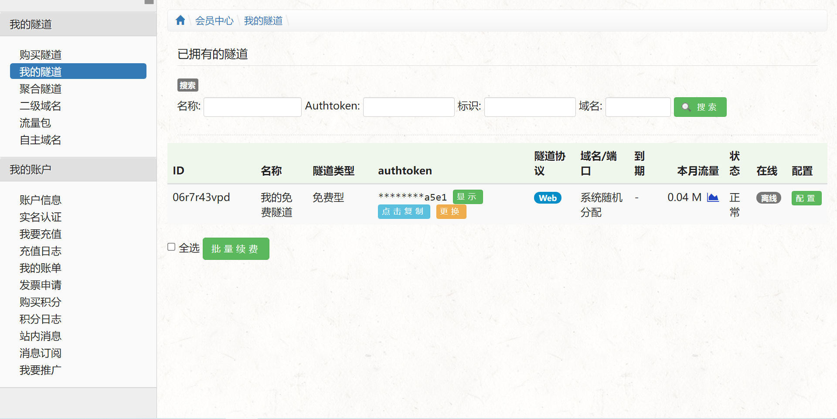
Task: Open the monthly traffic chart icon
Action: coord(713,198)
